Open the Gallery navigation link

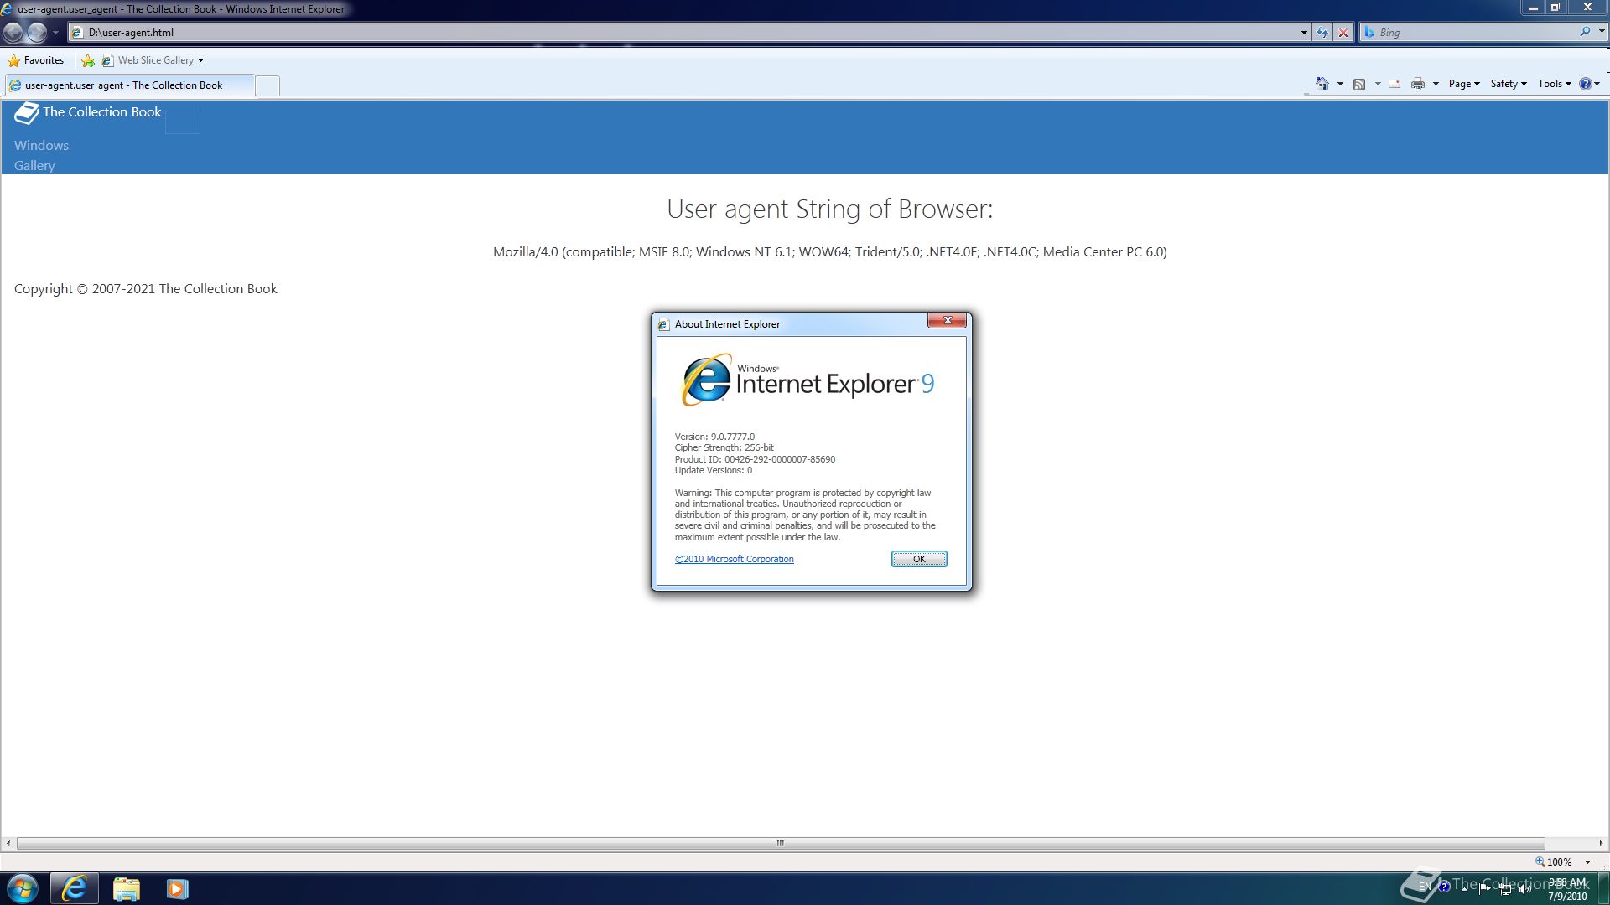point(34,166)
